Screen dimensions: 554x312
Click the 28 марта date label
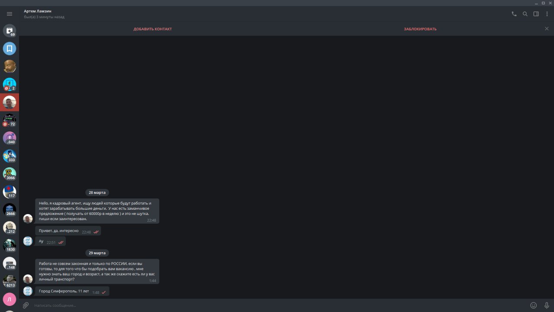[97, 192]
